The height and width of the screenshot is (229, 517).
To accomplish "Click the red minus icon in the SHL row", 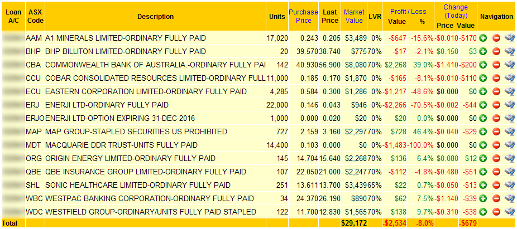I will tap(496, 185).
